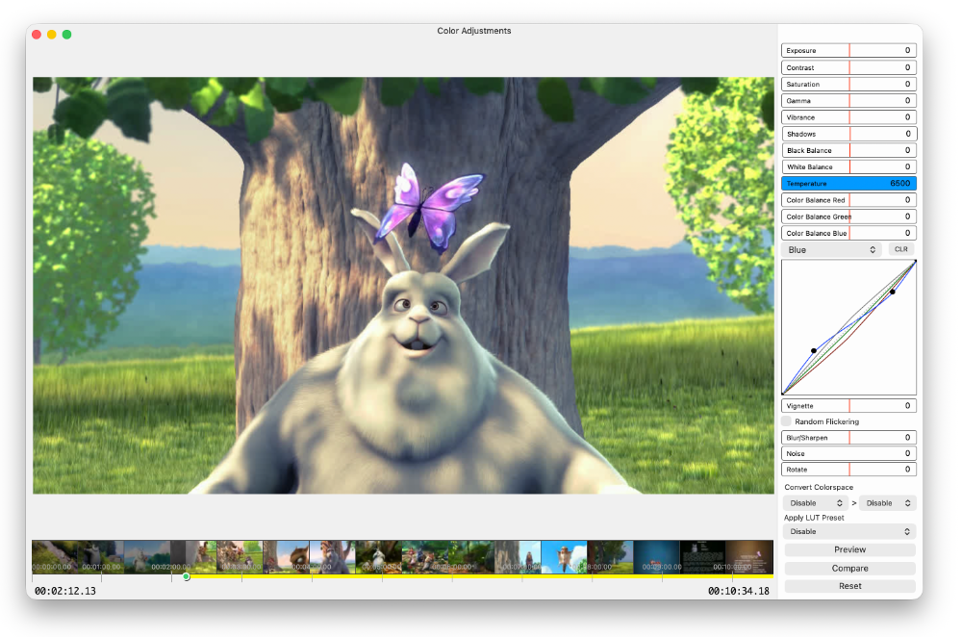Click the Color Balance Green slider
The height and width of the screenshot is (637, 962).
pos(848,217)
